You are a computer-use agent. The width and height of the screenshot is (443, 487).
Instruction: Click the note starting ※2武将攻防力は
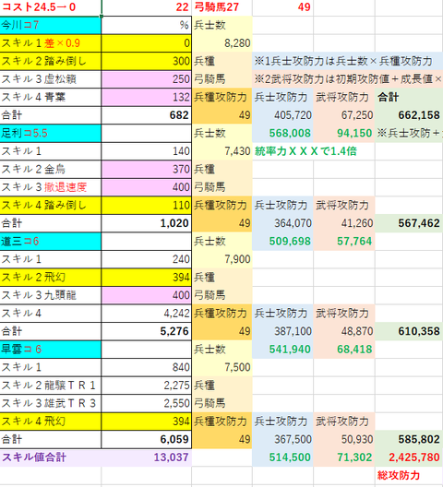tap(348, 79)
